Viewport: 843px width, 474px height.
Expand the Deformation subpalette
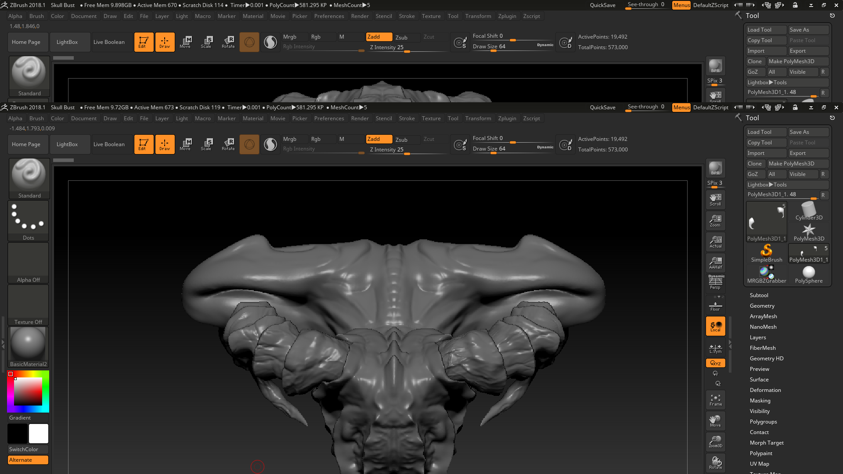tap(765, 390)
